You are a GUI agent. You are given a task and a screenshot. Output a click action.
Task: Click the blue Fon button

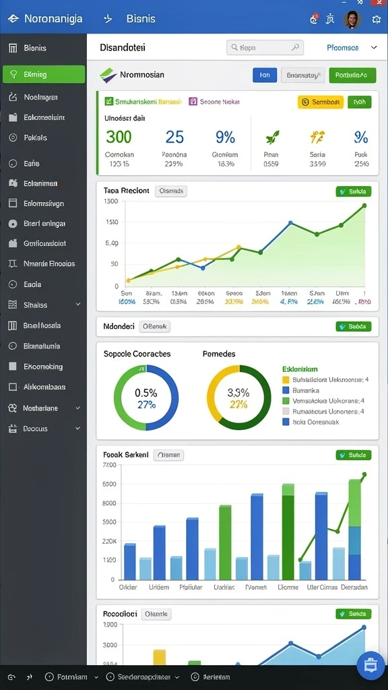tap(264, 75)
